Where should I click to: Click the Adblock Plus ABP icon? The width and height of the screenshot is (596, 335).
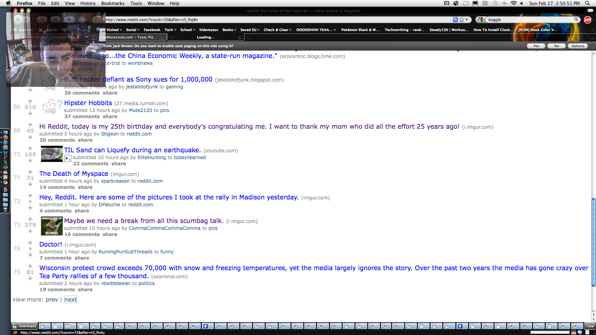coord(587,20)
